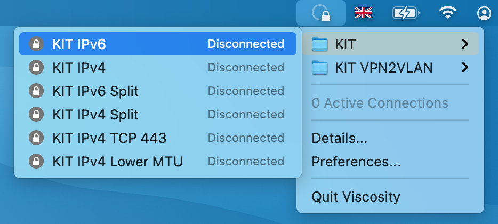Click the KIT folder label
Viewport: 498px width, 224px height.
345,44
